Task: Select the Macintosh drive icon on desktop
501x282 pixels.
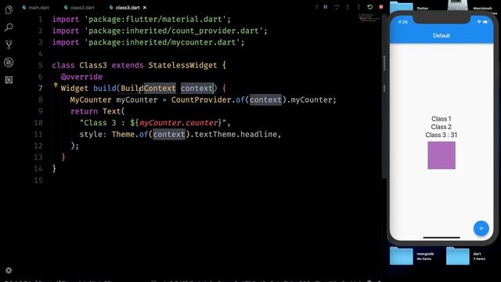Action: 457,5
